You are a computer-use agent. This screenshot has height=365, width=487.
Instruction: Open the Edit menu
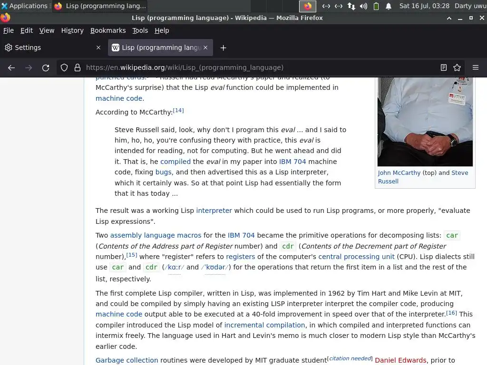[27, 30]
